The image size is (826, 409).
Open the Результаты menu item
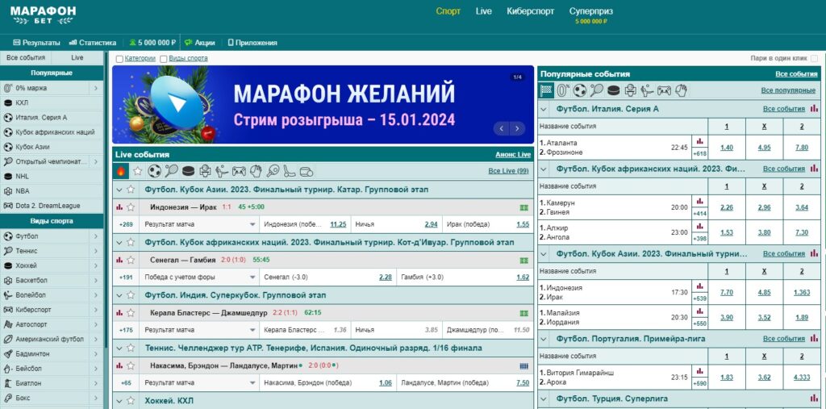pyautogui.click(x=36, y=43)
